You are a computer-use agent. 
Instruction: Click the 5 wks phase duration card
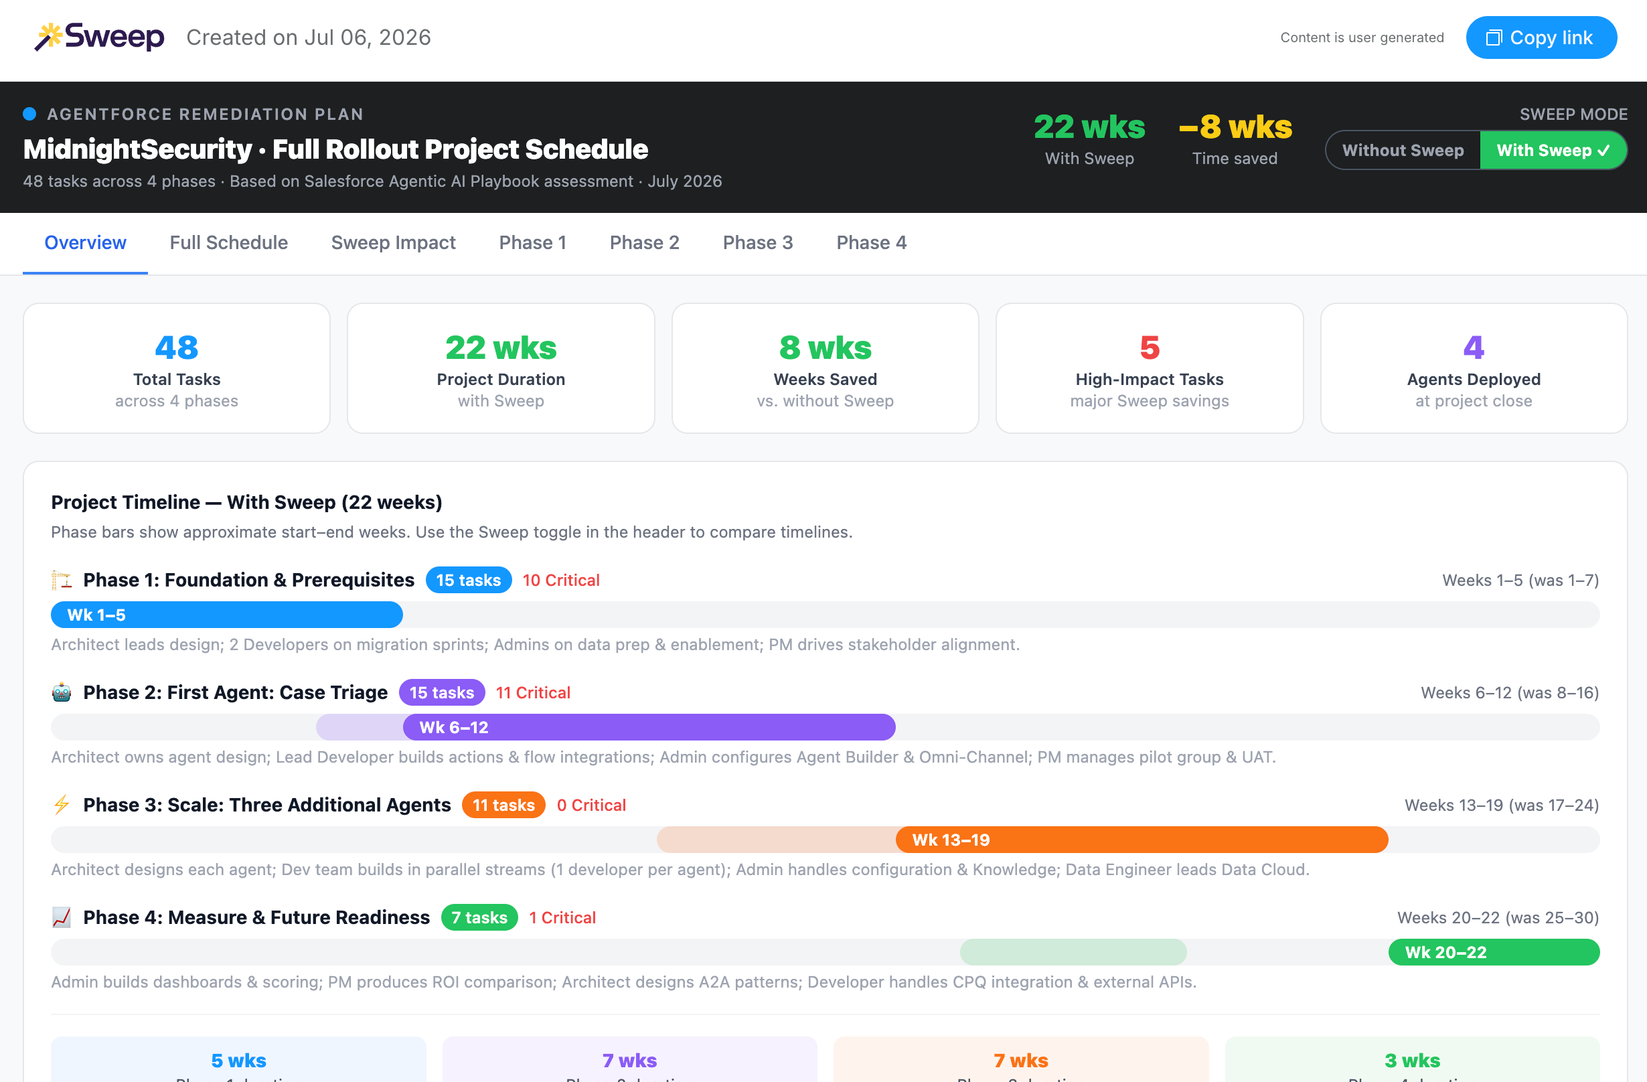click(x=239, y=1059)
